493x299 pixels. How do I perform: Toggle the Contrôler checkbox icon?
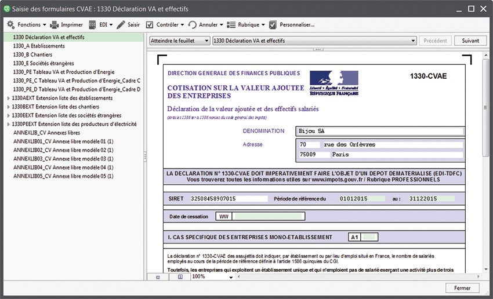point(150,25)
